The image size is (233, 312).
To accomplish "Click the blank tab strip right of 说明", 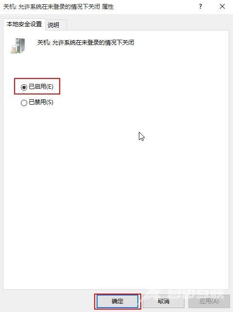I will [148, 24].
